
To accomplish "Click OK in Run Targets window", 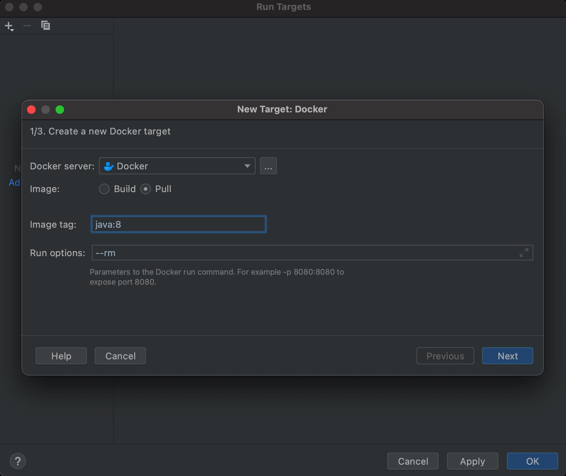I will pyautogui.click(x=532, y=461).
